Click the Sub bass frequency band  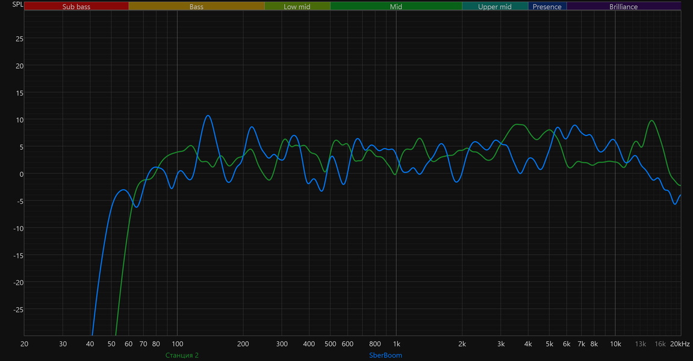pyautogui.click(x=76, y=6)
